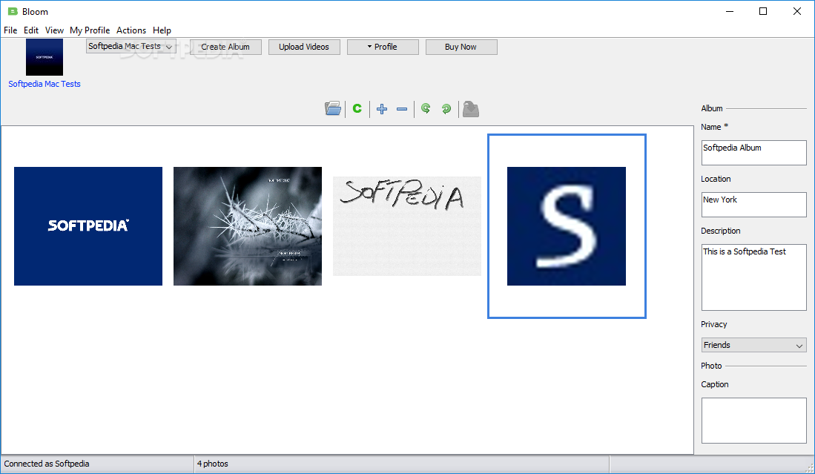Image resolution: width=815 pixels, height=474 pixels.
Task: Click the 4 photos status text
Action: click(x=213, y=464)
